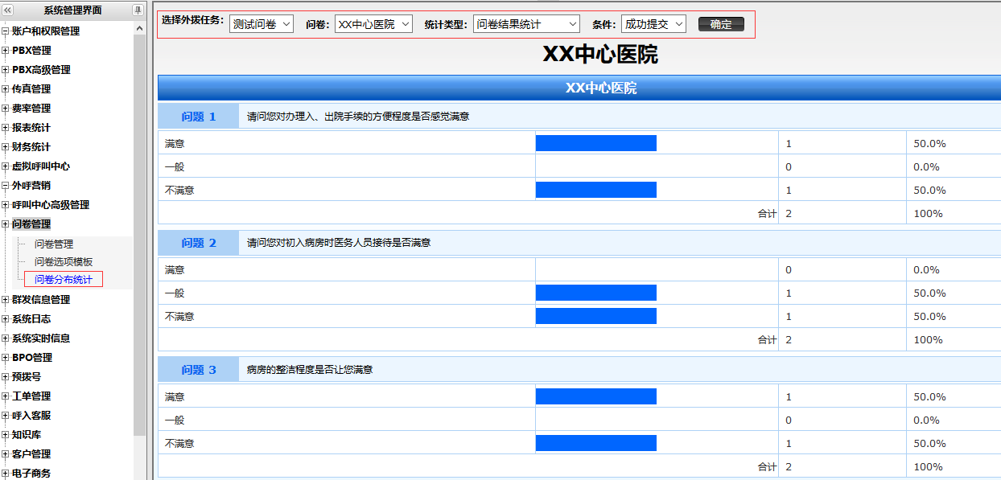Expand the PBX管理 tree node

click(x=5, y=51)
